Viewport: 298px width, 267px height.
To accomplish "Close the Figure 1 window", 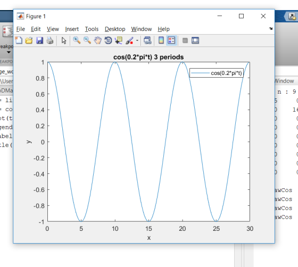I will coord(263,16).
